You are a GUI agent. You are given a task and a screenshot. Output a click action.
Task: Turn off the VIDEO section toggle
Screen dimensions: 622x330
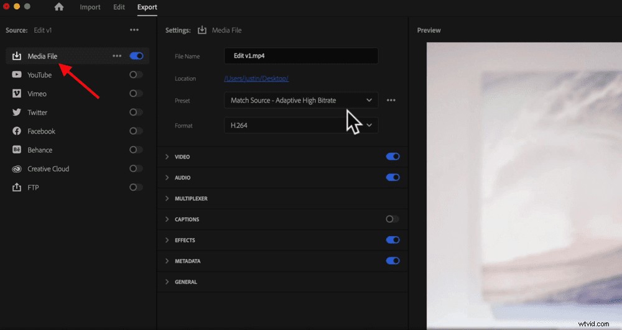tap(392, 157)
